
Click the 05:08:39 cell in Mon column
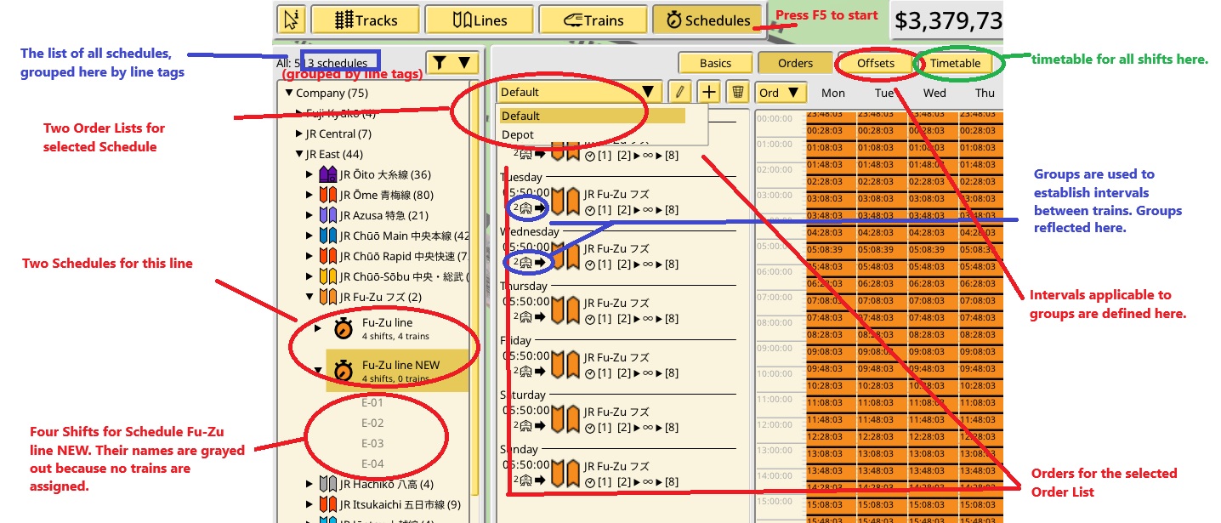(x=832, y=250)
